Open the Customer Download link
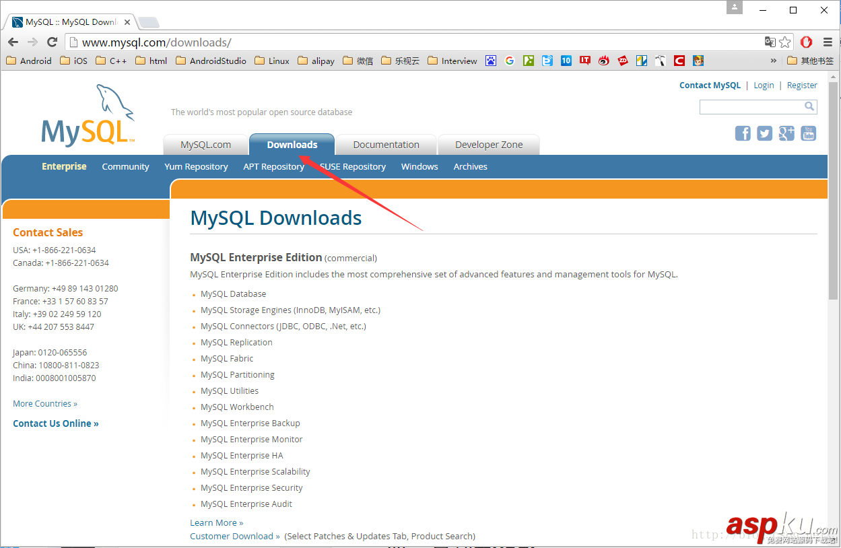Image resolution: width=841 pixels, height=548 pixels. coord(235,537)
